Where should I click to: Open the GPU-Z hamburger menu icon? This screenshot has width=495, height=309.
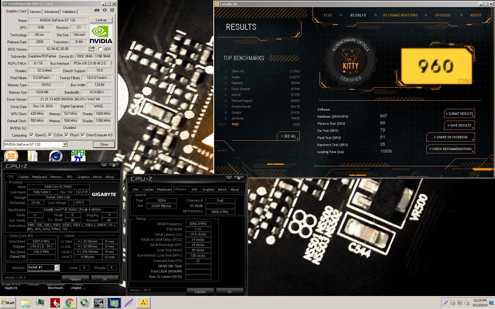(x=112, y=10)
